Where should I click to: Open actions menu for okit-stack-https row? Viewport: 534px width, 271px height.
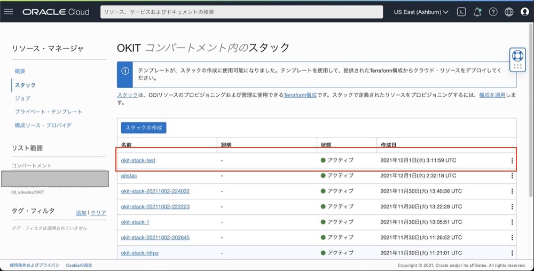pos(512,253)
